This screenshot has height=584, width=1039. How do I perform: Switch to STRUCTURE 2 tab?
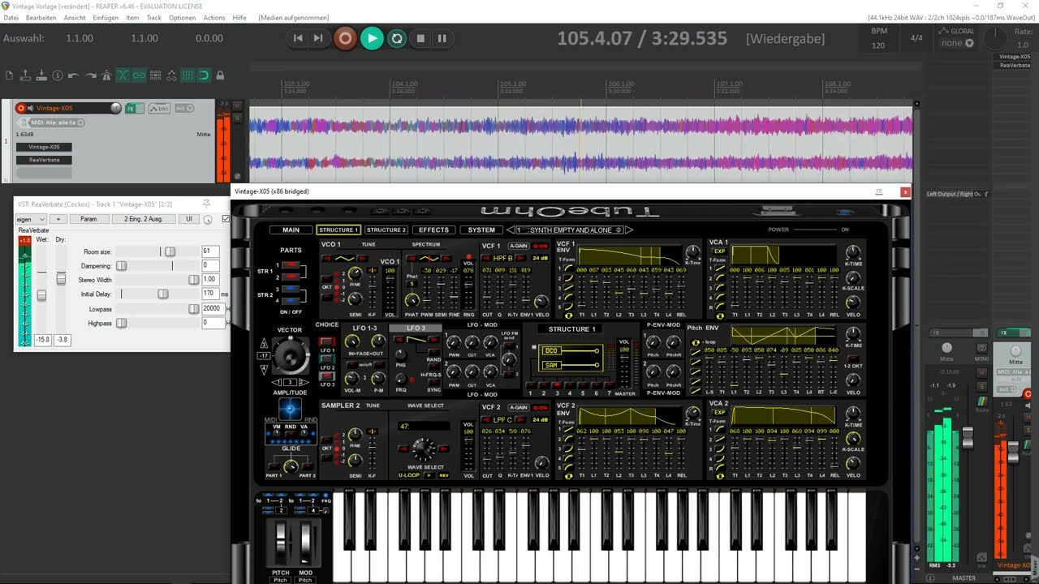point(386,230)
